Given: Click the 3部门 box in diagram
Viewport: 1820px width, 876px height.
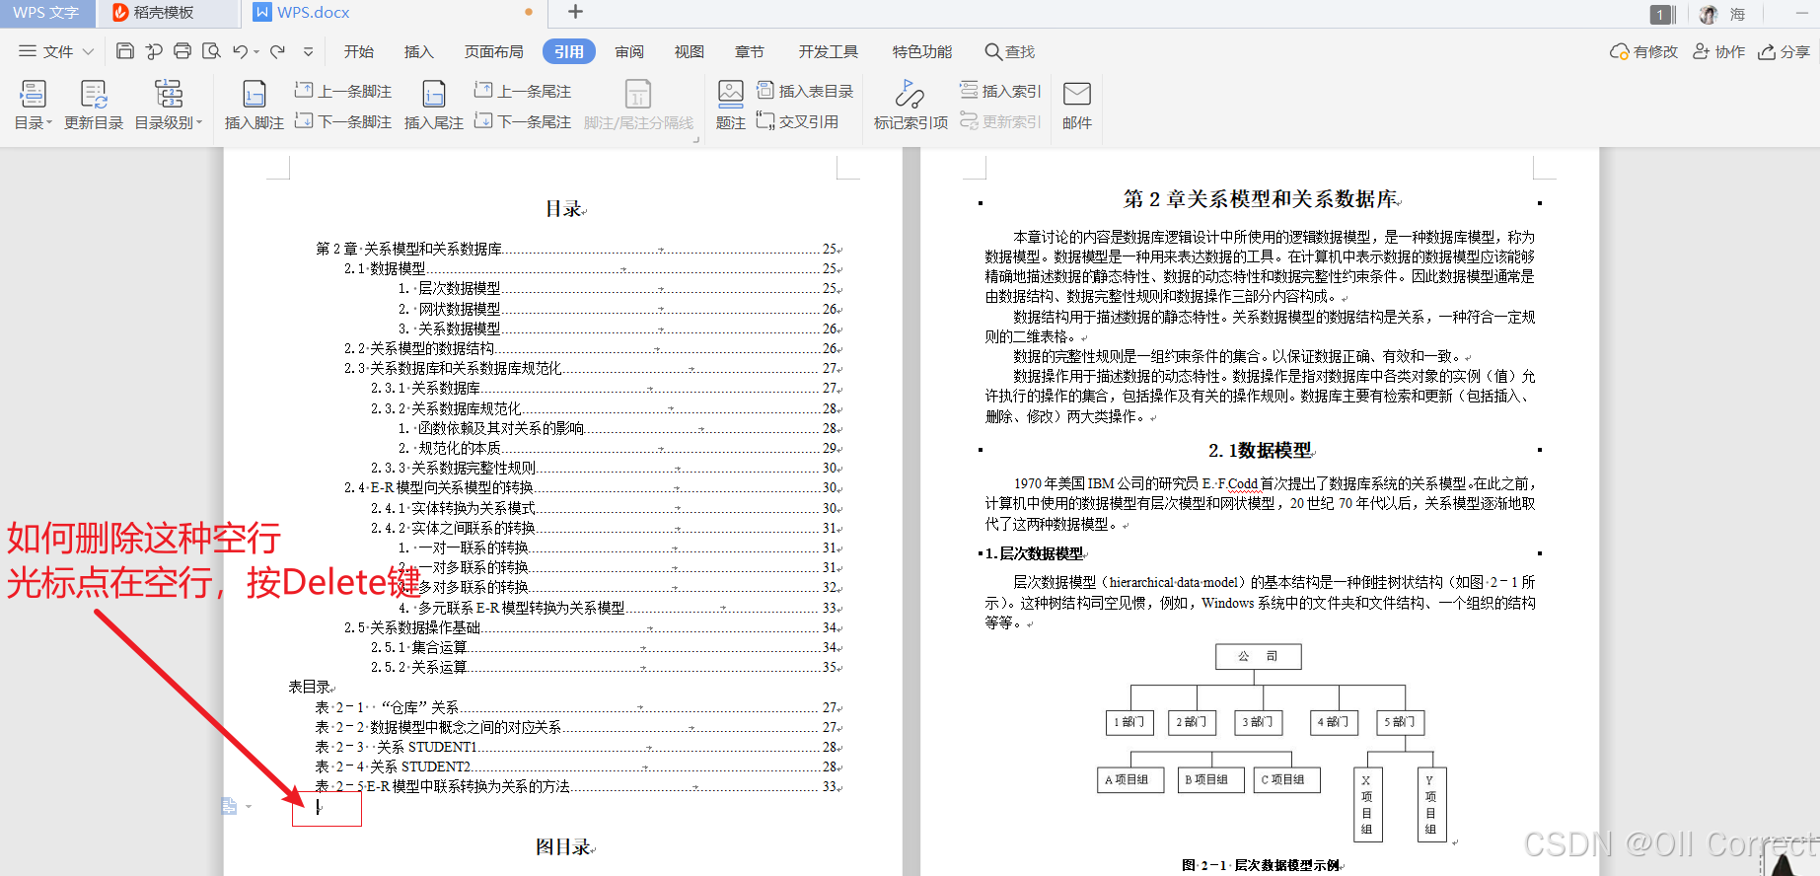Looking at the screenshot, I should click(x=1258, y=722).
